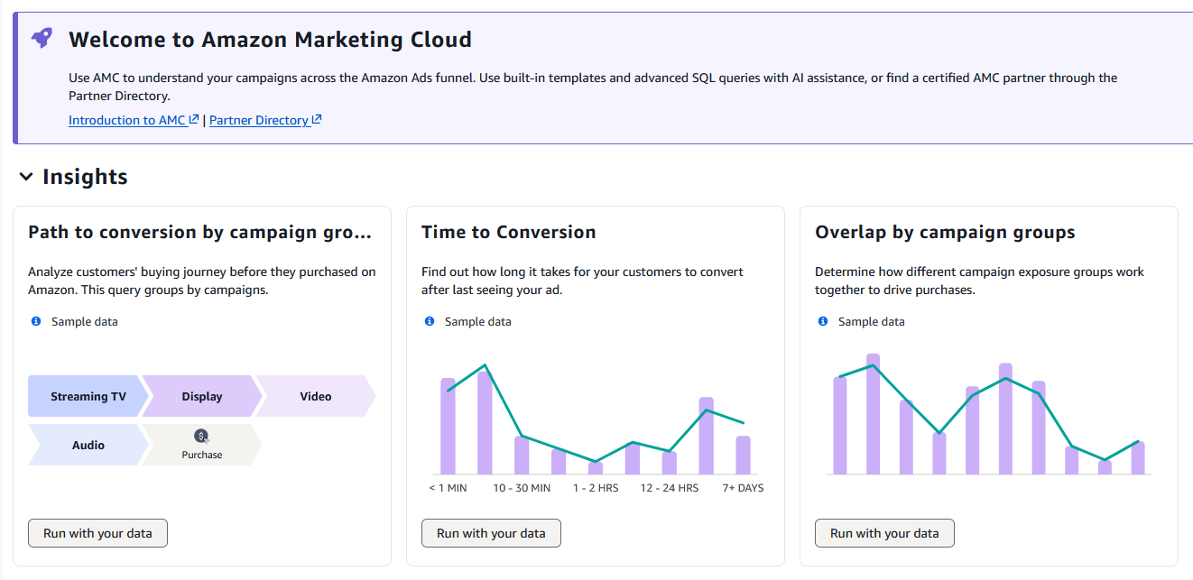Click the tallest bar in the Overlap chart
The height and width of the screenshot is (580, 1193).
[x=873, y=414]
